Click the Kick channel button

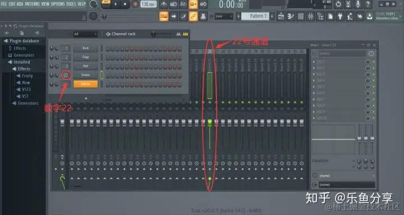click(86, 48)
